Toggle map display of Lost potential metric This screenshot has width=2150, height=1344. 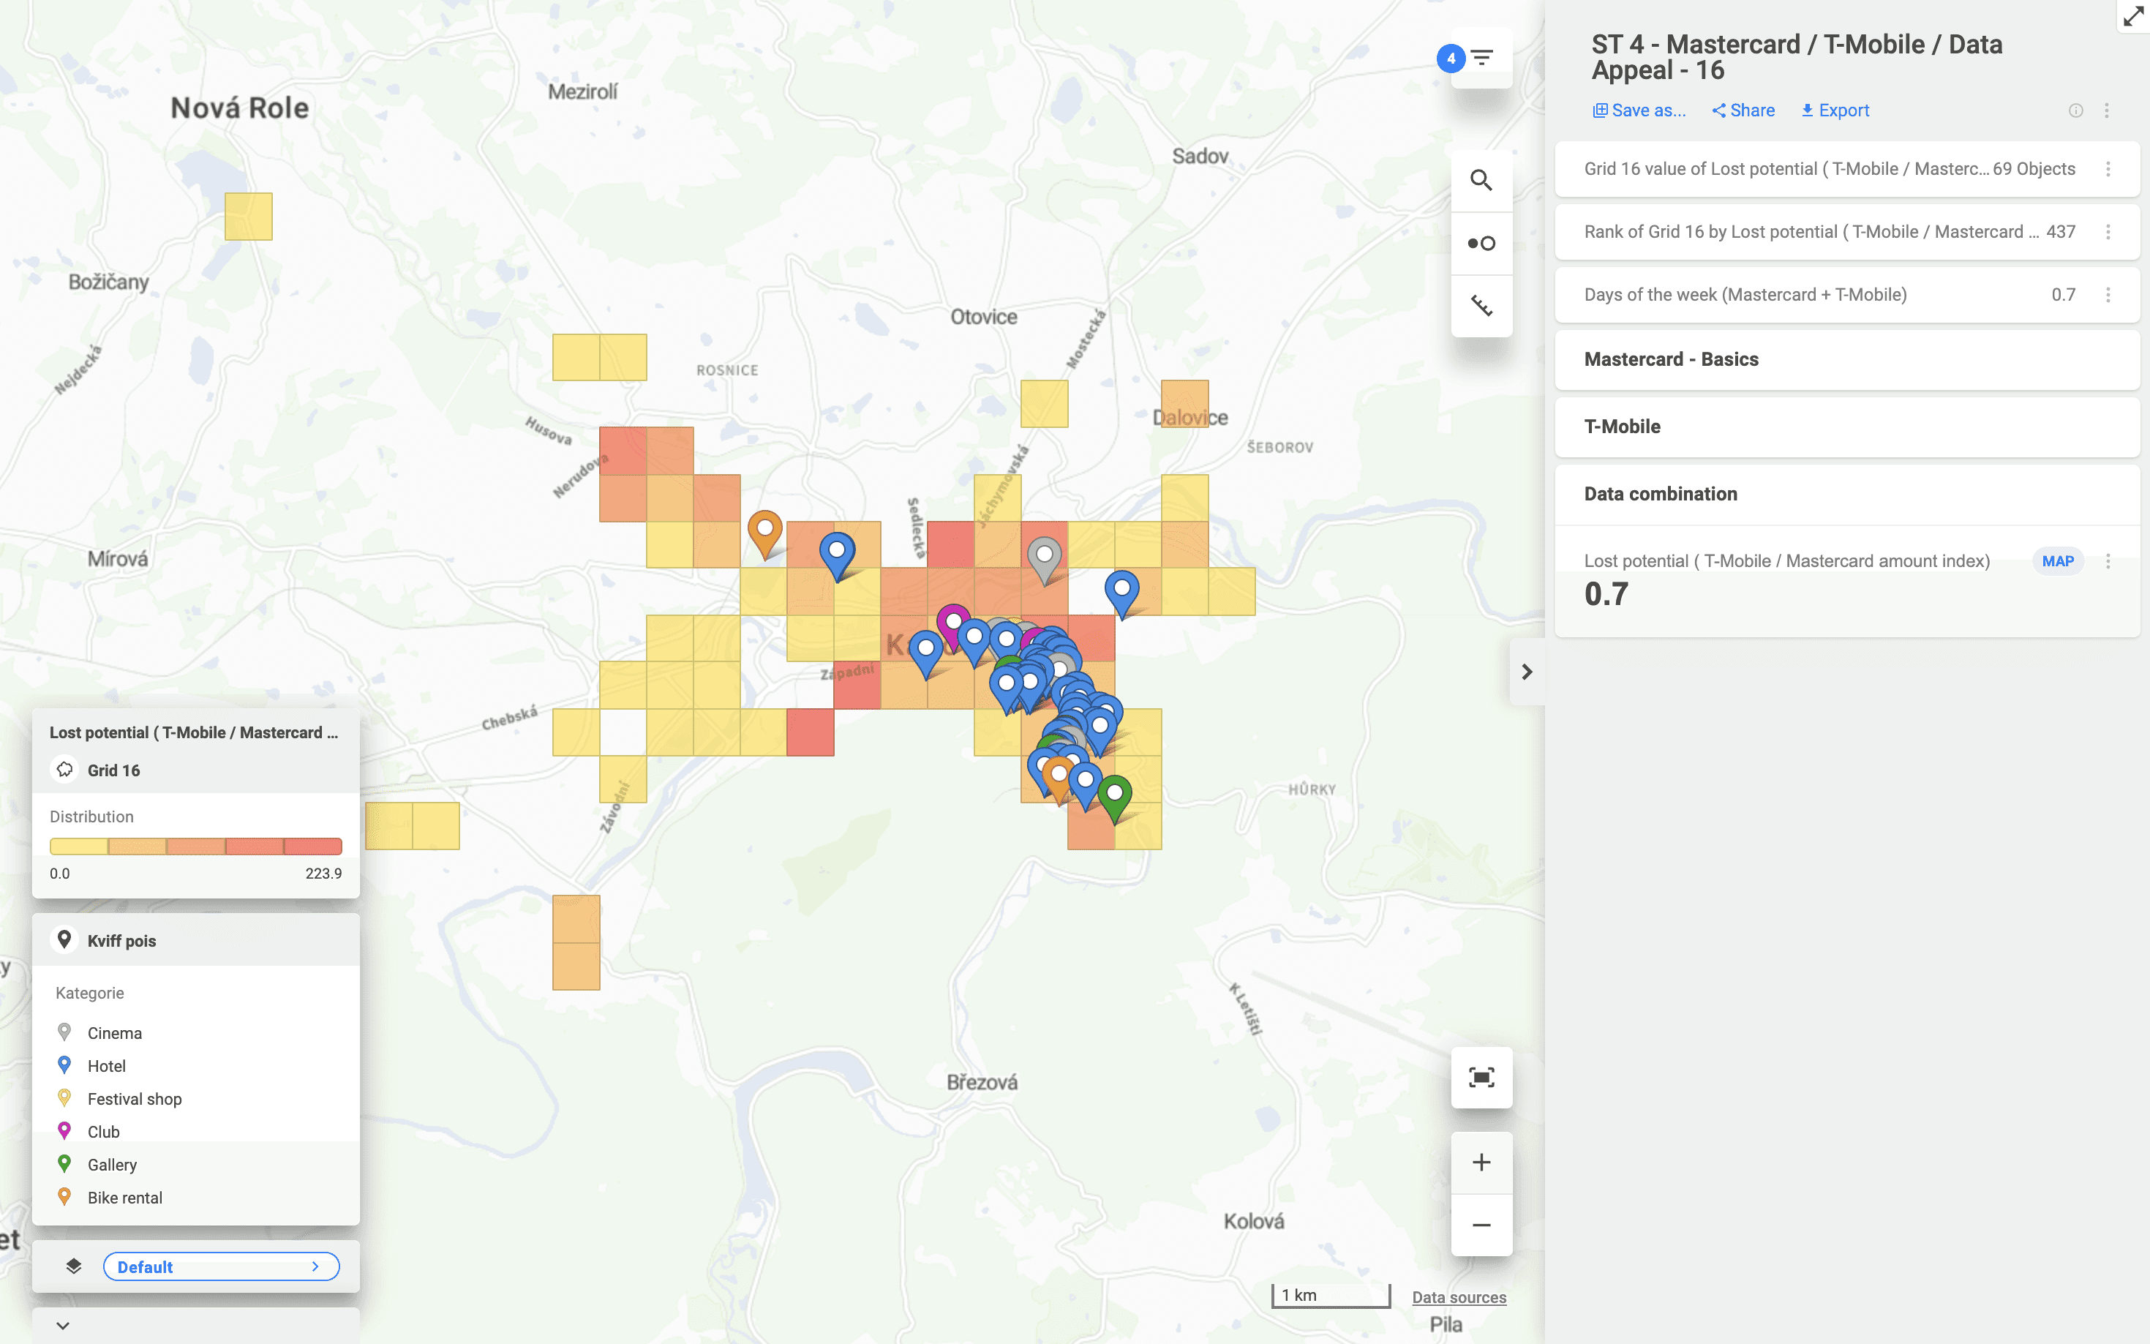pos(2058,561)
